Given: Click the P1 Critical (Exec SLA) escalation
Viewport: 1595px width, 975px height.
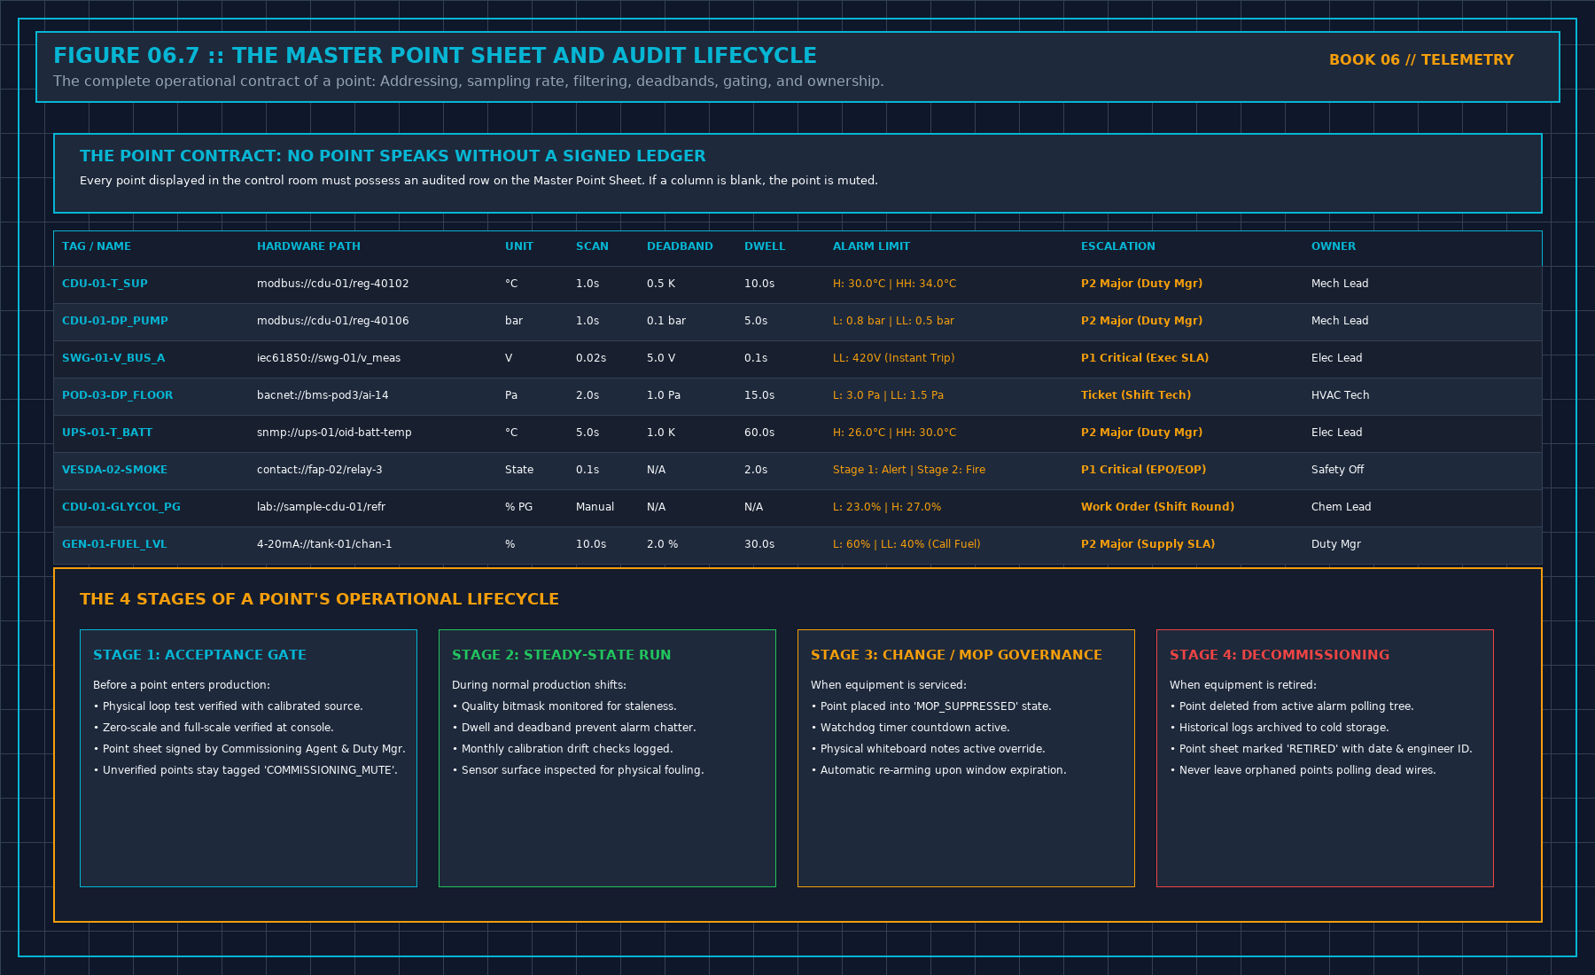Looking at the screenshot, I should coord(1145,358).
